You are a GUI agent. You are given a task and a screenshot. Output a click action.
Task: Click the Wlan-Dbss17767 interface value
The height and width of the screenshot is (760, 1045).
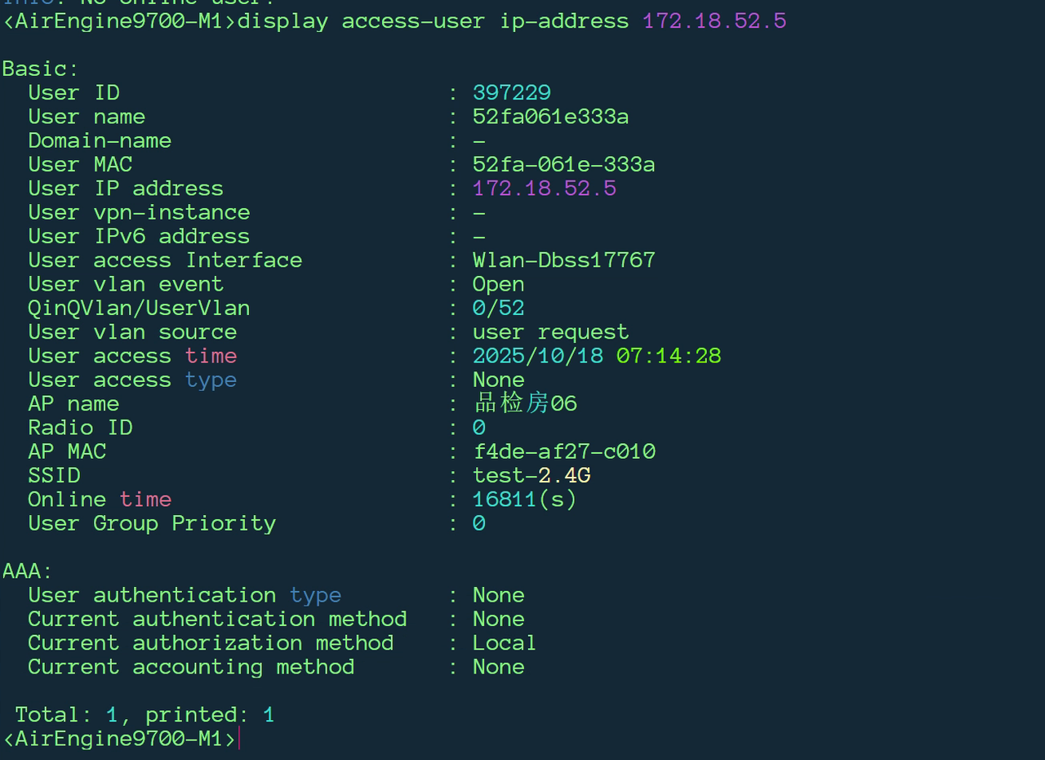pyautogui.click(x=563, y=260)
